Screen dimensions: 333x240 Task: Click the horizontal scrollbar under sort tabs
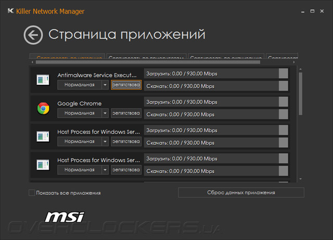(x=148, y=62)
